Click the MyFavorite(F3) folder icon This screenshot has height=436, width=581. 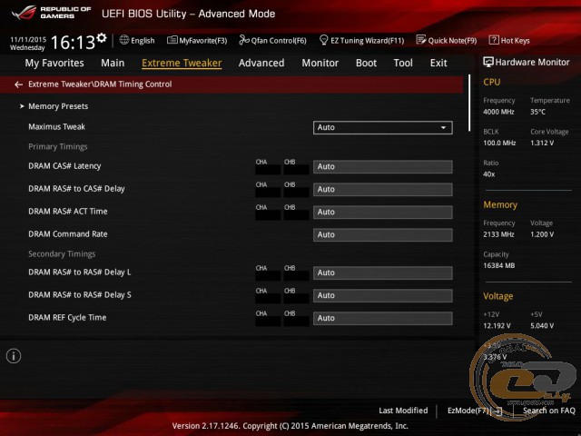coord(172,40)
